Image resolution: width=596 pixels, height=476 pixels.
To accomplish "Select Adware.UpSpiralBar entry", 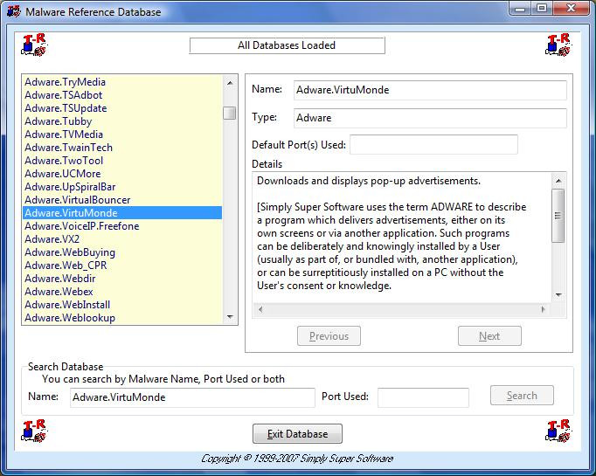I will [122, 187].
